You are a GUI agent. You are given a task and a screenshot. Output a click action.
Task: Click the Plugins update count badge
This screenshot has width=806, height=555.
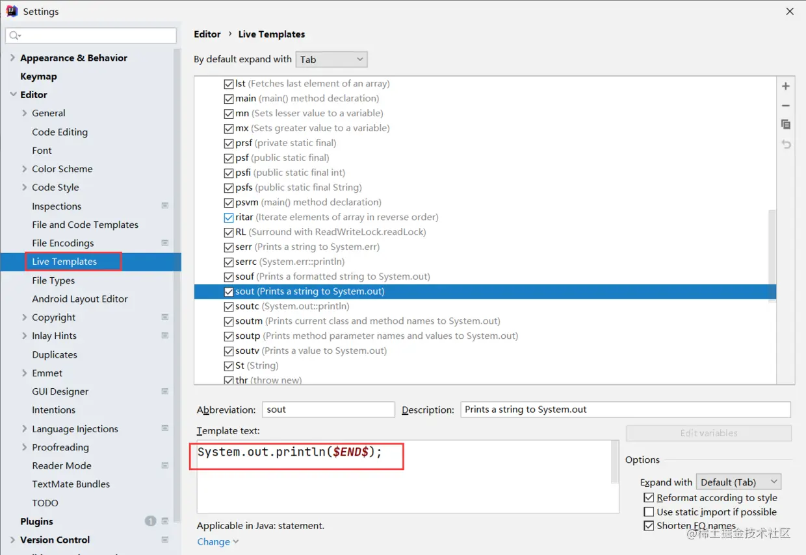[151, 521]
